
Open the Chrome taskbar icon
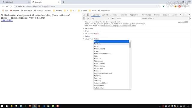coord(35,106)
